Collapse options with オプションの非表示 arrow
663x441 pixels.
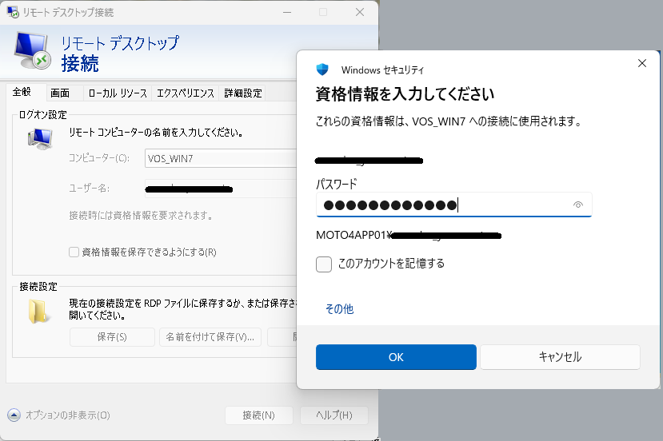pos(14,415)
